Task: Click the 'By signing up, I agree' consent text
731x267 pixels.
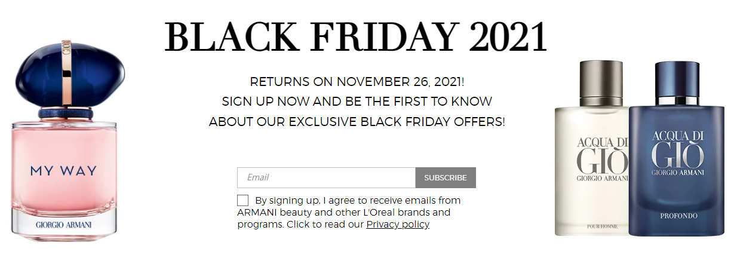Action: [x=349, y=212]
